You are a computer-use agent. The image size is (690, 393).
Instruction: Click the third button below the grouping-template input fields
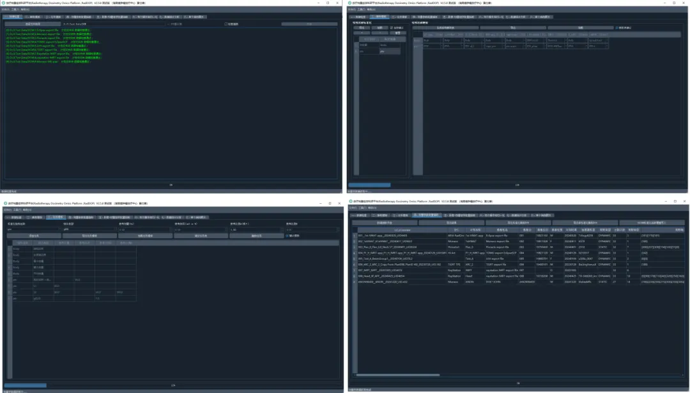145,236
